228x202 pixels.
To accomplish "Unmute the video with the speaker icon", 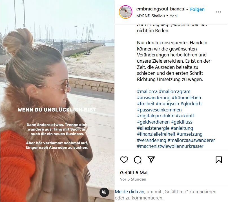I will 104,192.
